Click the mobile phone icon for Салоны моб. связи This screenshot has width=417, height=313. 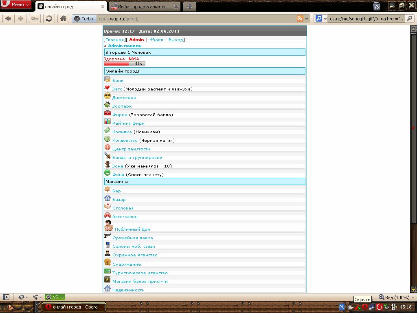click(108, 245)
